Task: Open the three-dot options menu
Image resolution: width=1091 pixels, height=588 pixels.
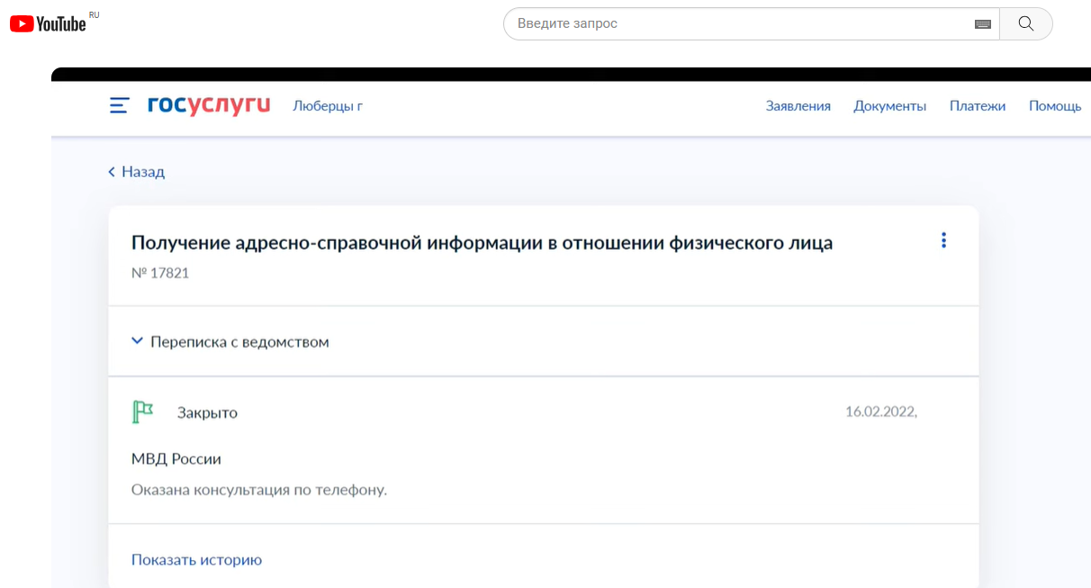Action: click(x=943, y=240)
